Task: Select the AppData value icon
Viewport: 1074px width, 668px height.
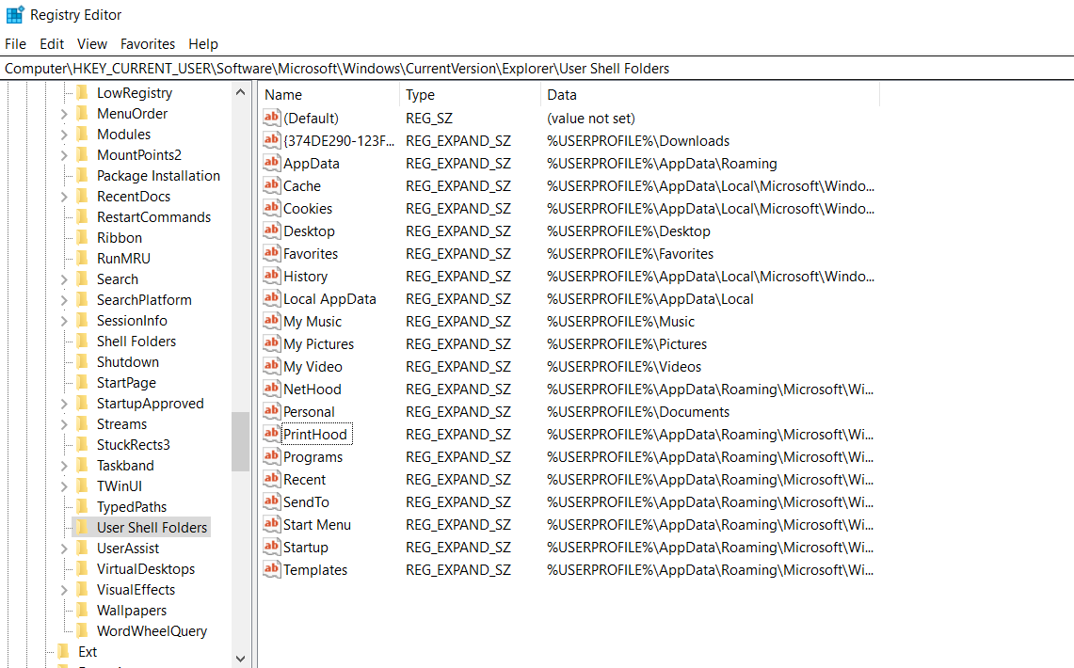Action: pos(272,163)
